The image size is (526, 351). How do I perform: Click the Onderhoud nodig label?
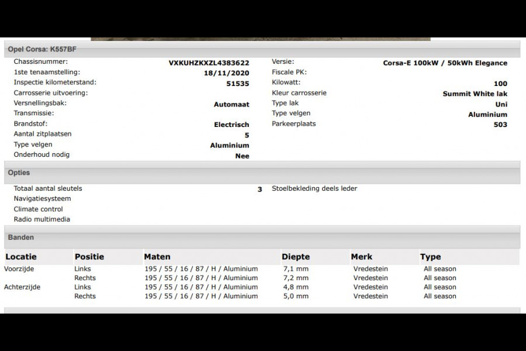click(41, 154)
